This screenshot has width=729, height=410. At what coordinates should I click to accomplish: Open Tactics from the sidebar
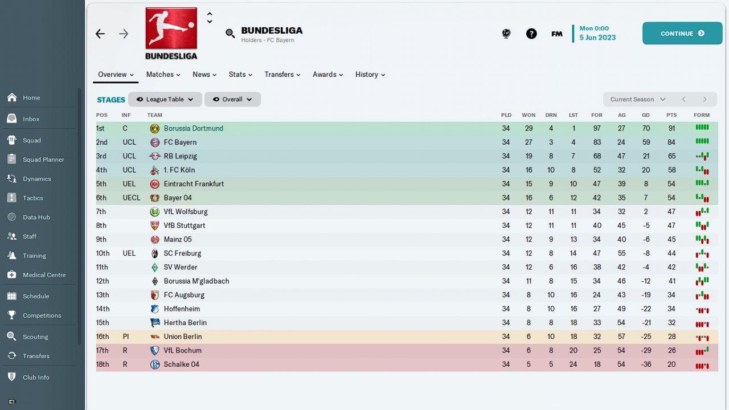(32, 198)
